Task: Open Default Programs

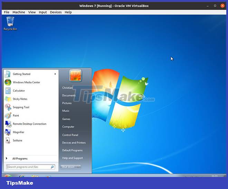Action: [73, 150]
